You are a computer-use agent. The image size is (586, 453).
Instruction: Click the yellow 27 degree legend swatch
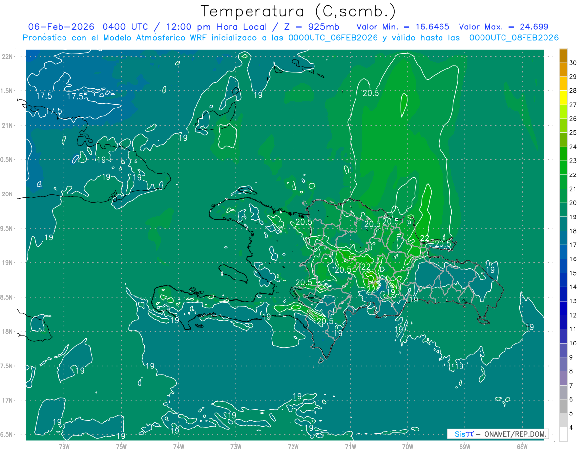pyautogui.click(x=563, y=98)
